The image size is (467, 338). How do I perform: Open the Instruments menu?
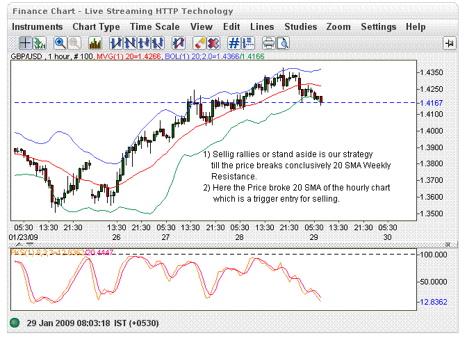38,27
